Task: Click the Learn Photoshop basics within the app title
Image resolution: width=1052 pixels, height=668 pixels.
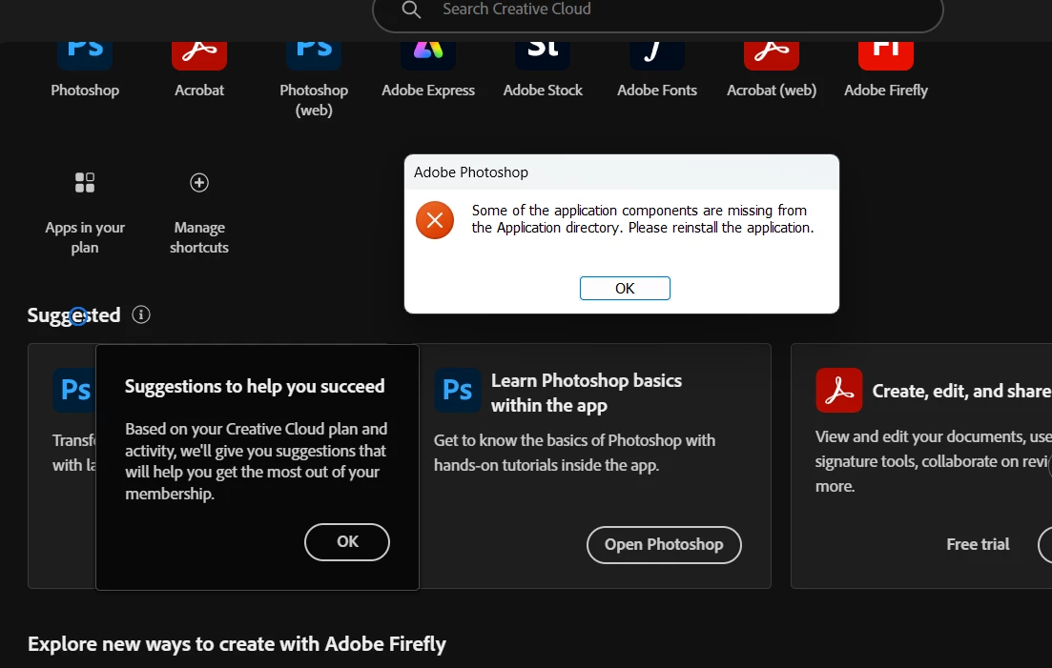Action: pyautogui.click(x=587, y=393)
